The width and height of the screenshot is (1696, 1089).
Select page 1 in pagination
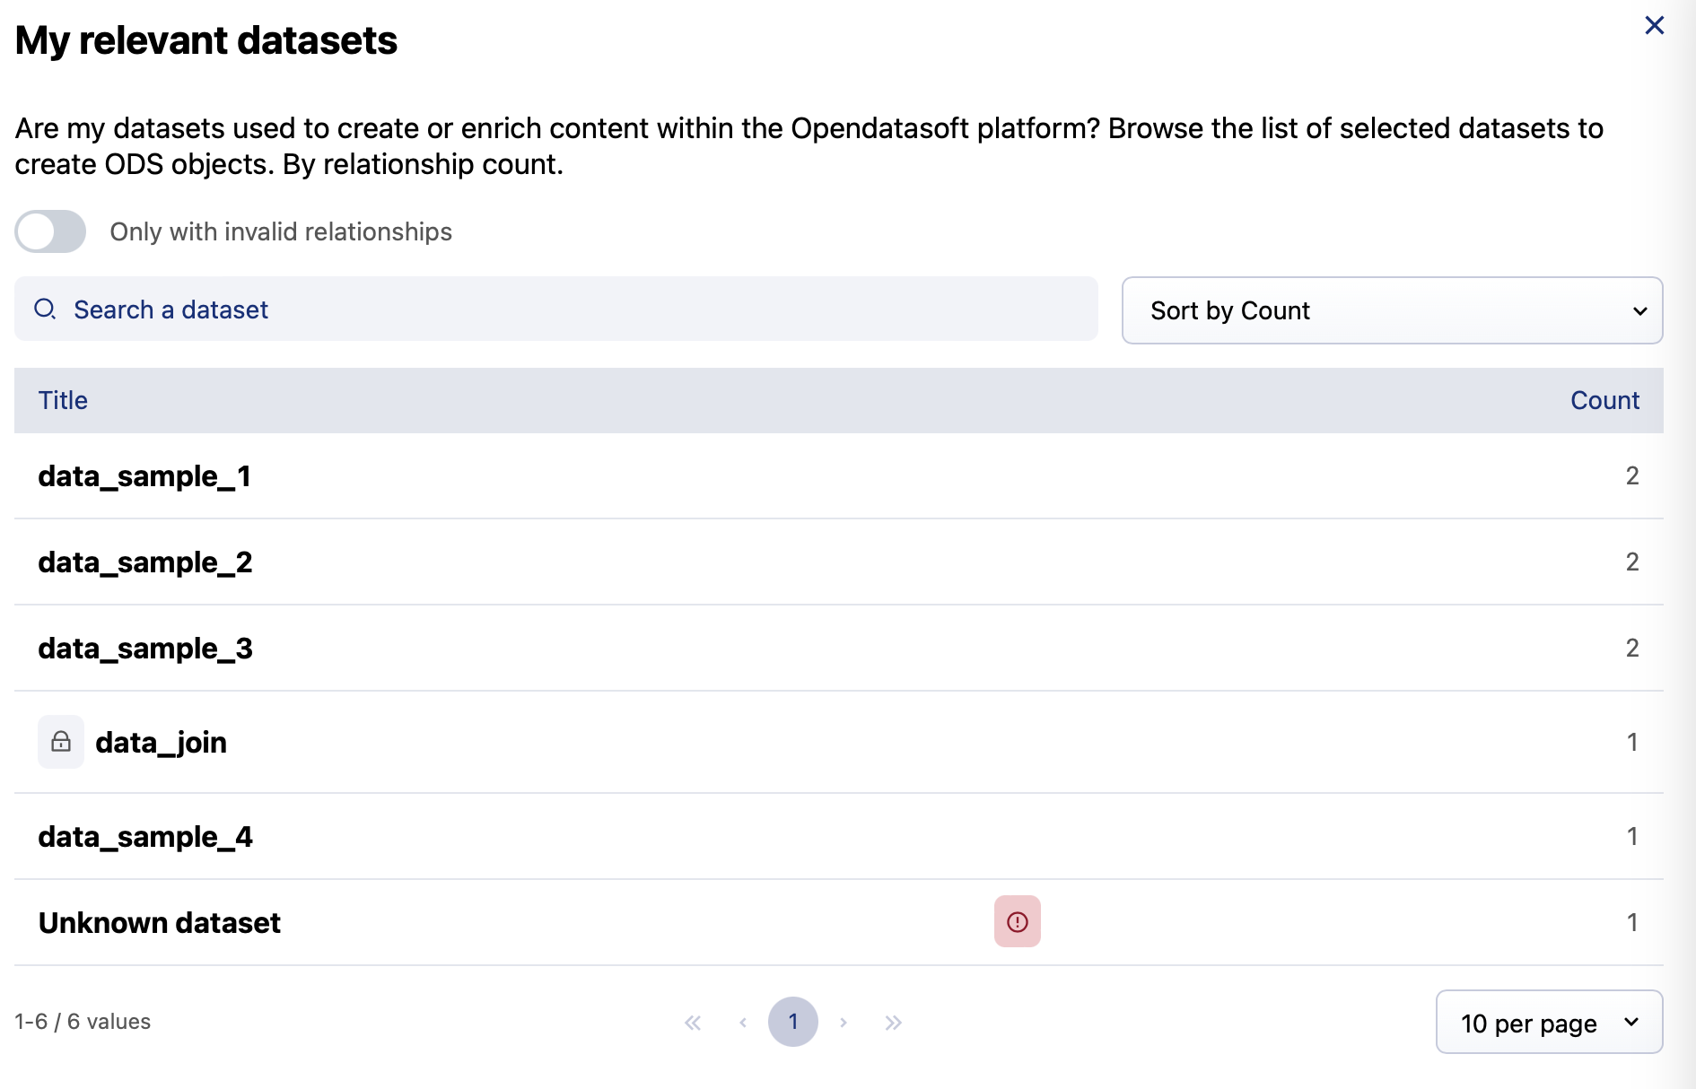click(x=793, y=1022)
